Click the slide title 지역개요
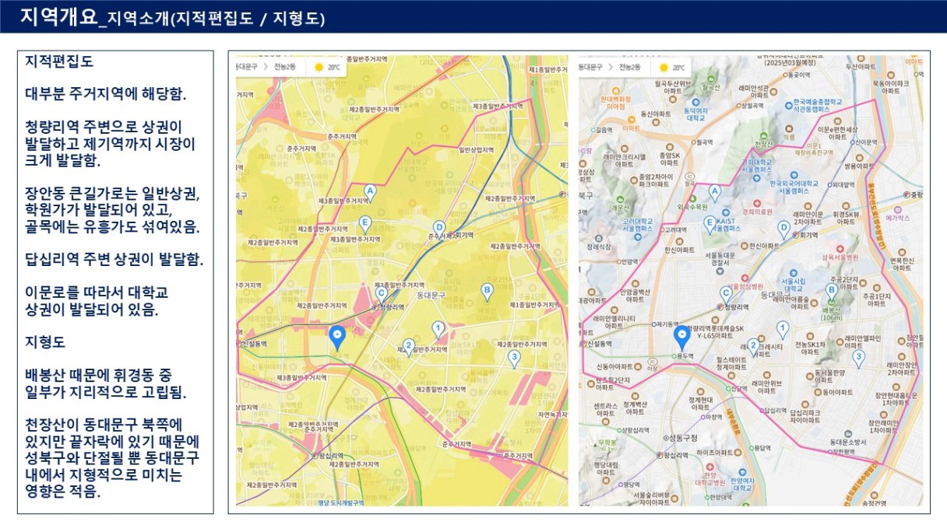This screenshot has width=947, height=532. [x=58, y=16]
